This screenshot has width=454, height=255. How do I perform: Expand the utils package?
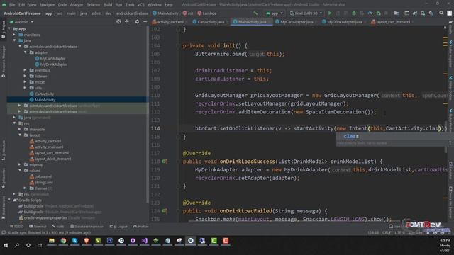[x=26, y=88]
